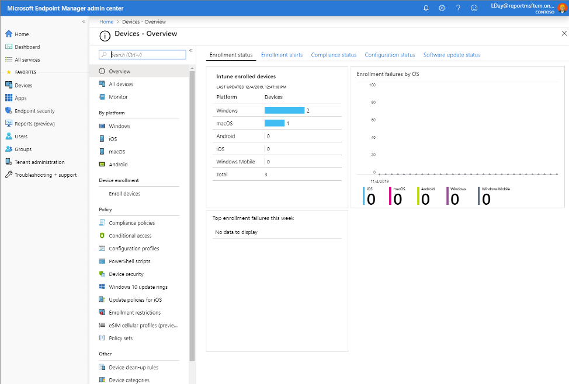
Task: Collapse the Devices menu blade
Action: 191,50
